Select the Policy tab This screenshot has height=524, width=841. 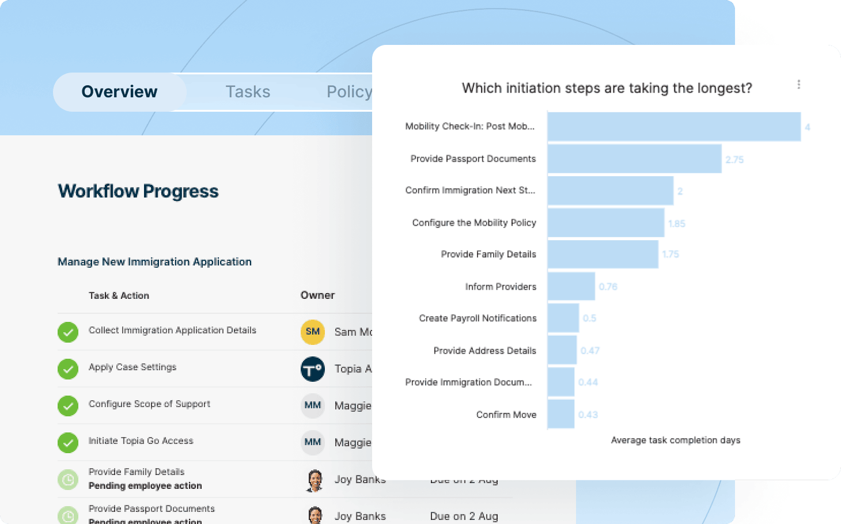click(349, 92)
